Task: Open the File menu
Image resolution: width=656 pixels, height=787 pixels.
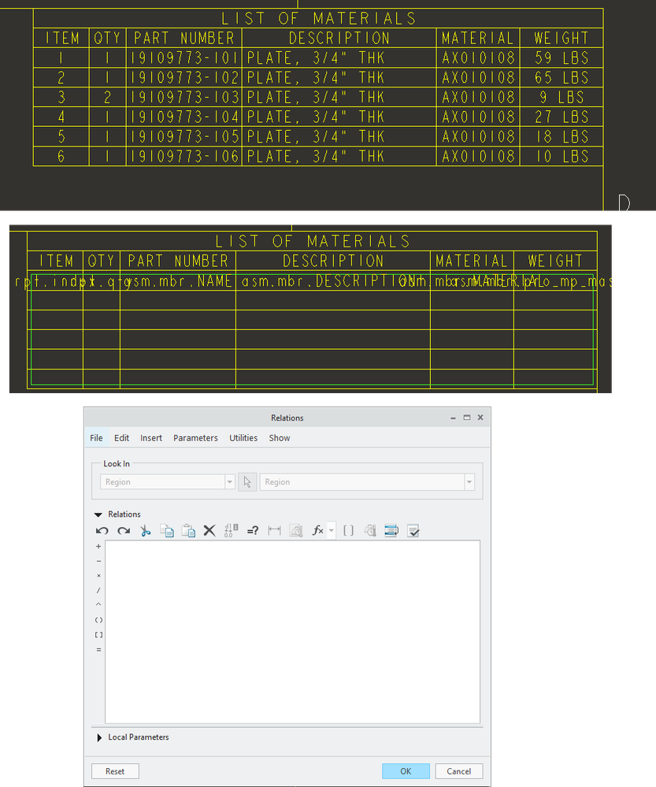Action: tap(96, 438)
